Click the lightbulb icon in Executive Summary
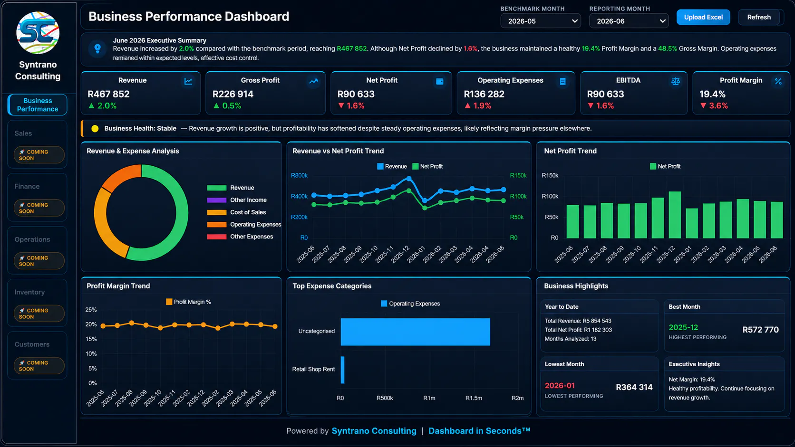The image size is (795, 447). [97, 48]
